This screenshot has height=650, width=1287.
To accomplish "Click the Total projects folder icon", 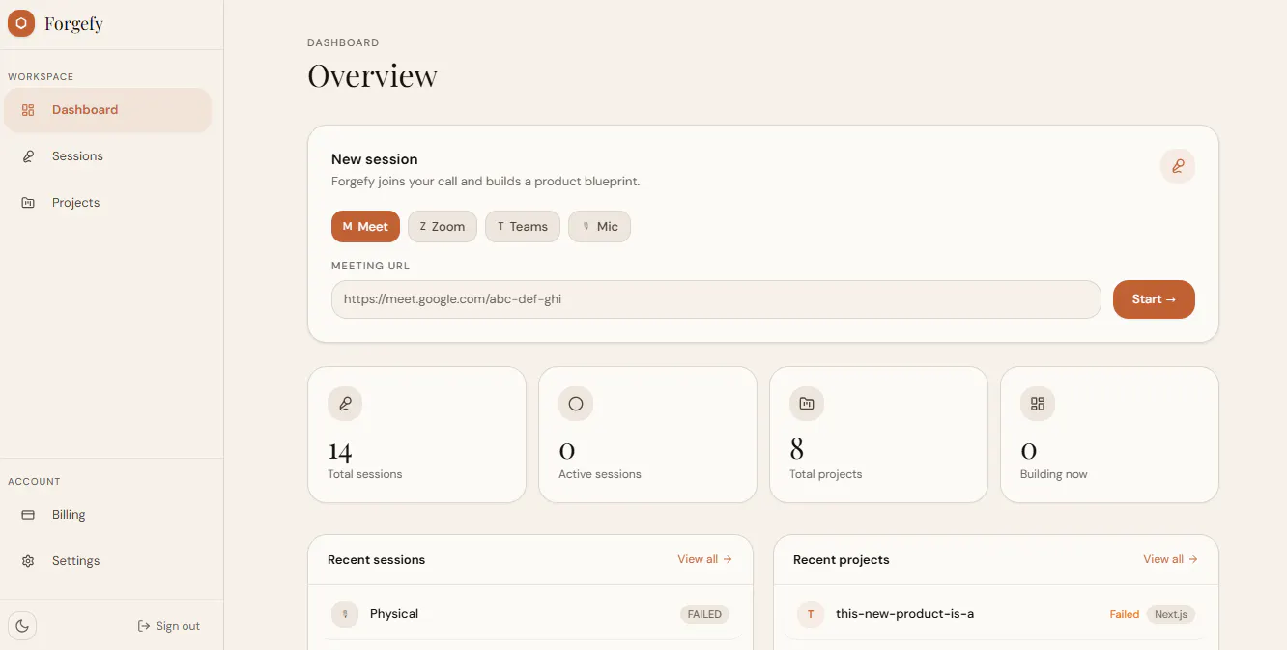I will click(807, 404).
